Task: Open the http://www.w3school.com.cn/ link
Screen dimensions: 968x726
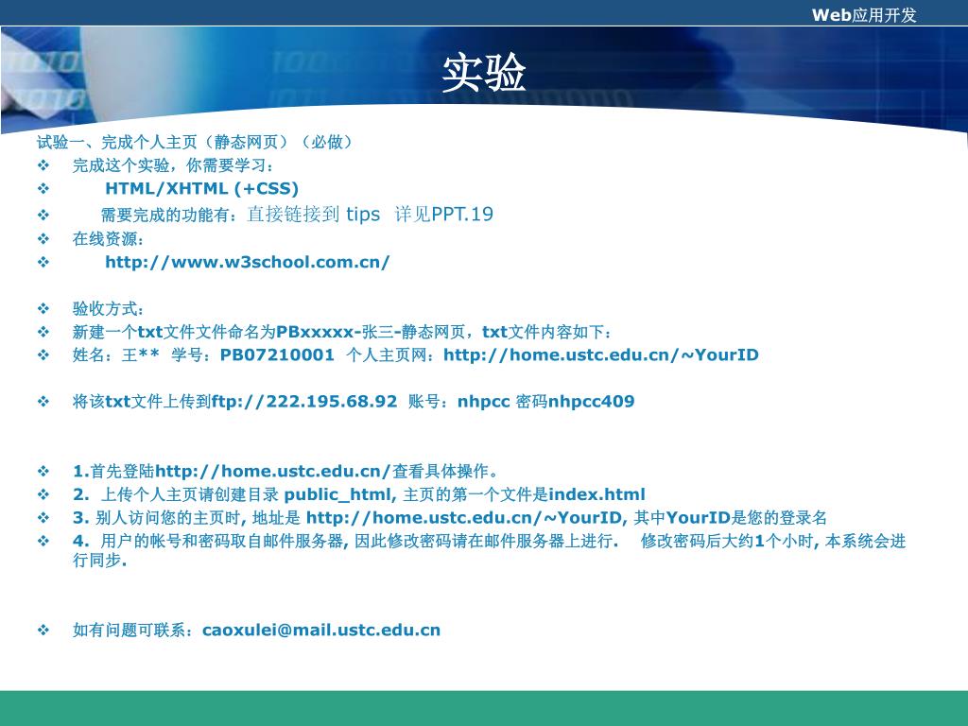Action: (x=248, y=262)
